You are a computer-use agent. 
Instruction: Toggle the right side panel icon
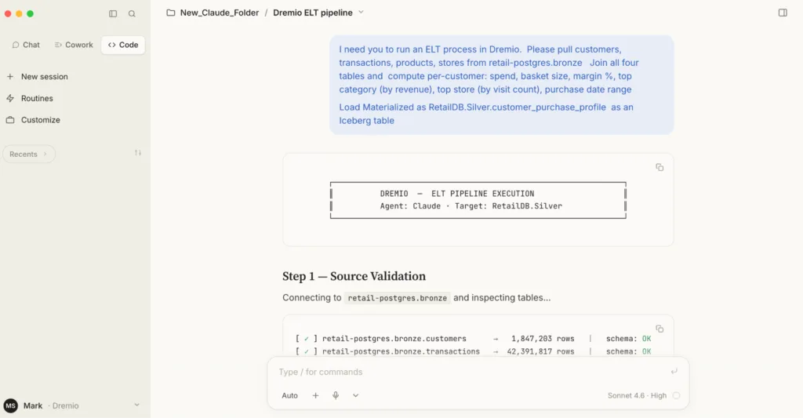783,13
